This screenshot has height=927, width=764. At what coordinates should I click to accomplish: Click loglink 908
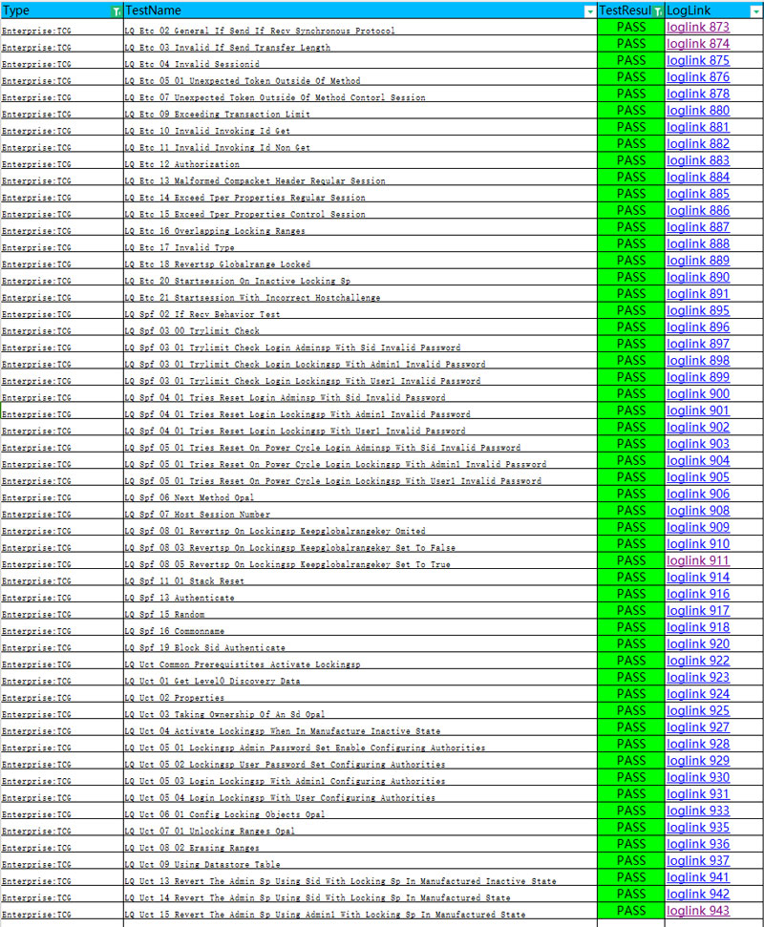coord(698,510)
